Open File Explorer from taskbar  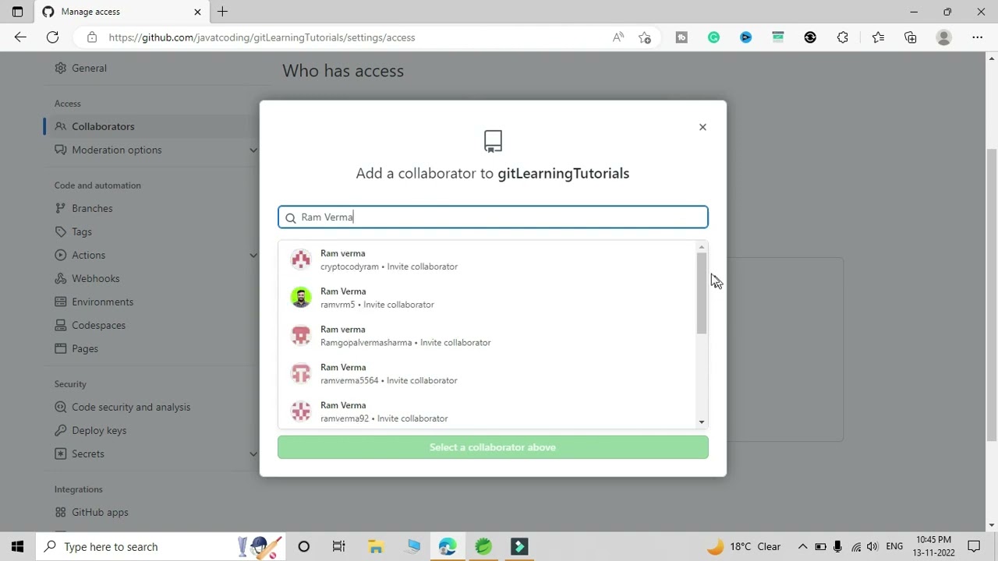click(x=376, y=547)
